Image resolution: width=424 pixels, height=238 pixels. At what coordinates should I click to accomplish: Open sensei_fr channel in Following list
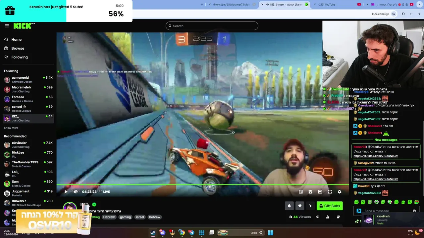coord(28,108)
